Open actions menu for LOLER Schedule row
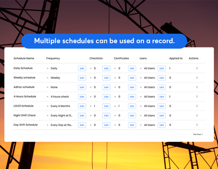This screenshot has width=218, height=169. point(197,106)
